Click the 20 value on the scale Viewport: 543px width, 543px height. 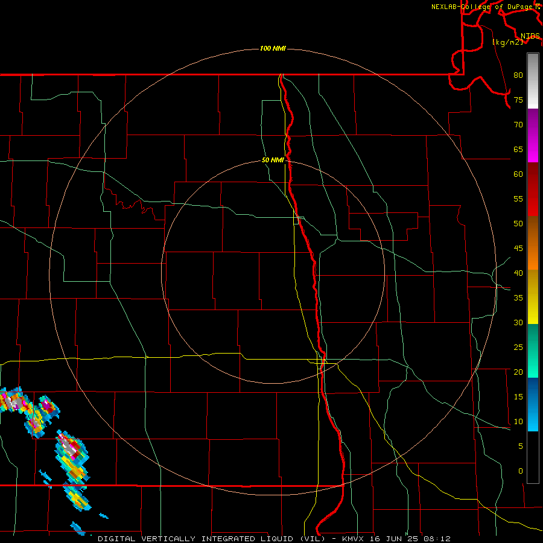tap(518, 372)
